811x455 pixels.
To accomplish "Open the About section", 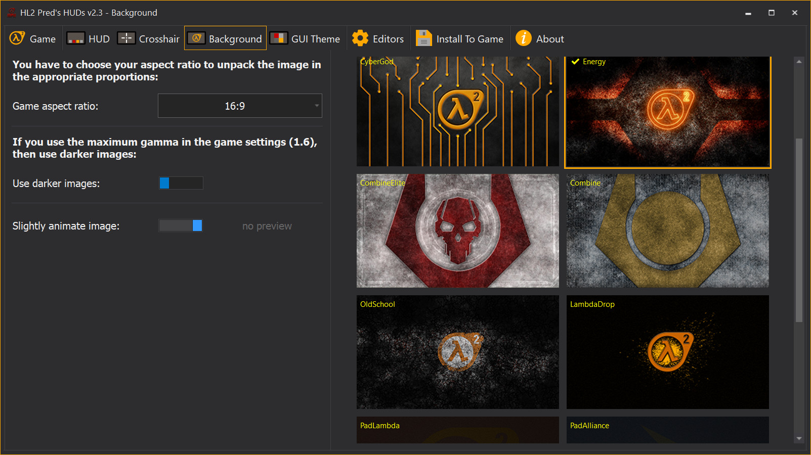I will [x=540, y=38].
